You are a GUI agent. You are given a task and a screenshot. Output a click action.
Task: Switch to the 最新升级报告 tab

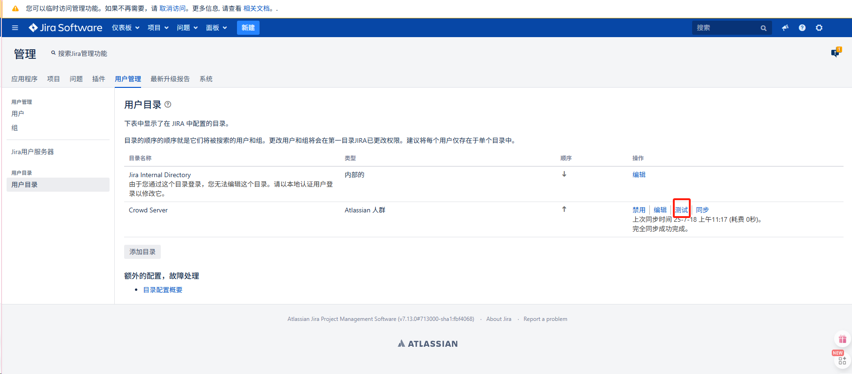pos(170,79)
